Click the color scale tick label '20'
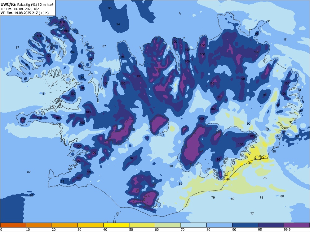 pyautogui.click(x=54, y=230)
